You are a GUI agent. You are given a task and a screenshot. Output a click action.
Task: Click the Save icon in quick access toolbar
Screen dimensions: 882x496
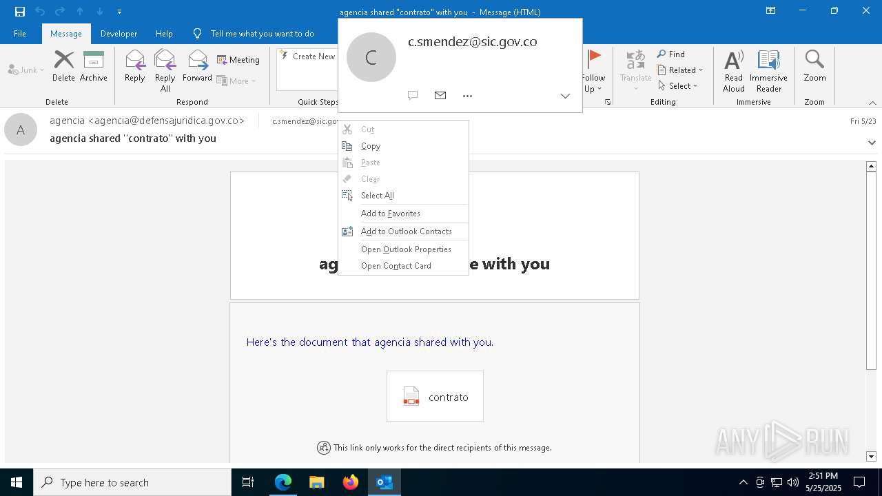(x=19, y=11)
